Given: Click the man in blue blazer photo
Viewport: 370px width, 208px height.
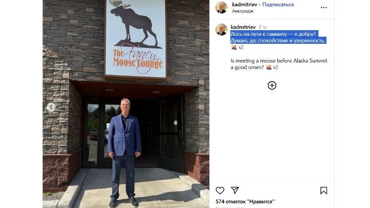Looking at the screenshot, I should pos(124,153).
